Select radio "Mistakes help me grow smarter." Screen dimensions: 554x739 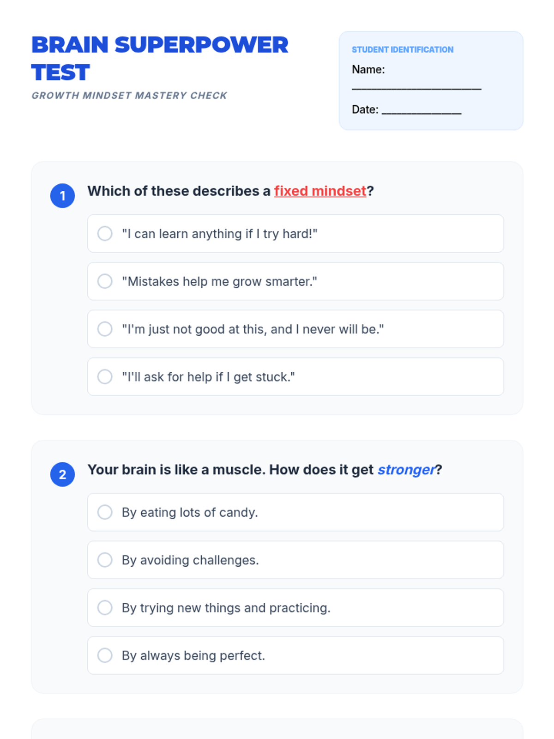coord(105,281)
